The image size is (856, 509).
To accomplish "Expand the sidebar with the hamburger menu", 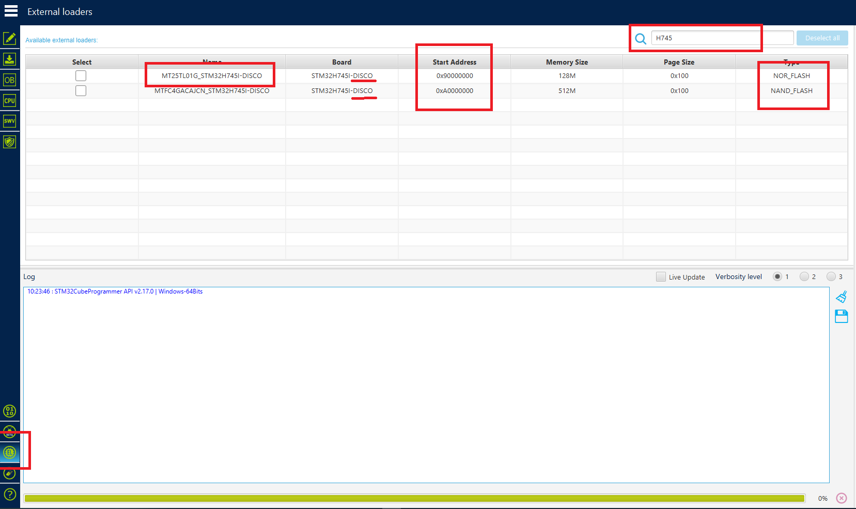I will coord(11,10).
